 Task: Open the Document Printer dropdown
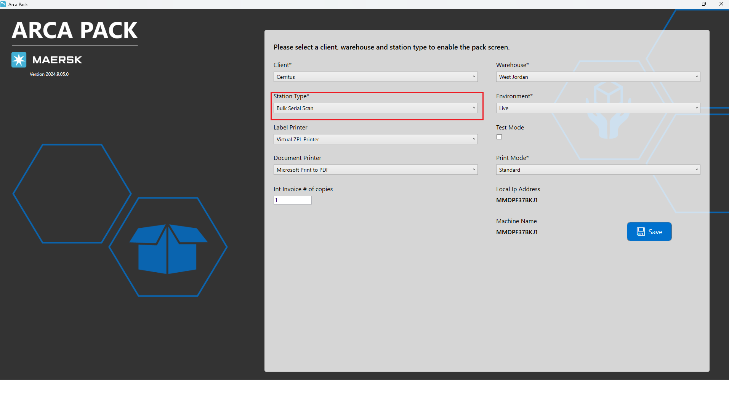click(375, 170)
